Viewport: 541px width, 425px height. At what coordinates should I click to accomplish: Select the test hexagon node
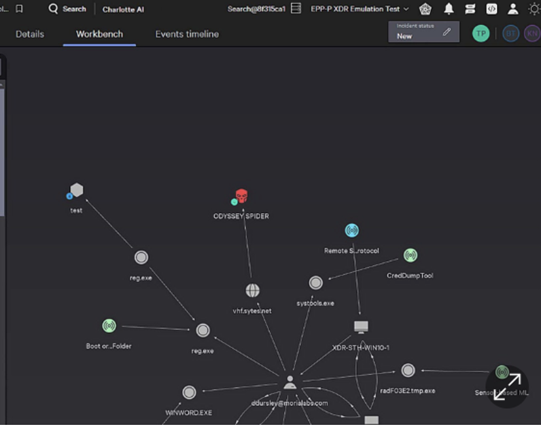(x=77, y=190)
